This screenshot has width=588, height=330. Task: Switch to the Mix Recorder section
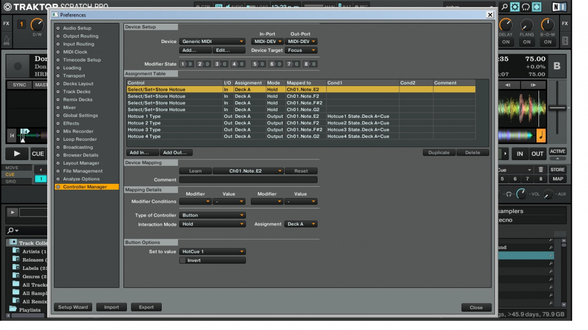click(78, 132)
